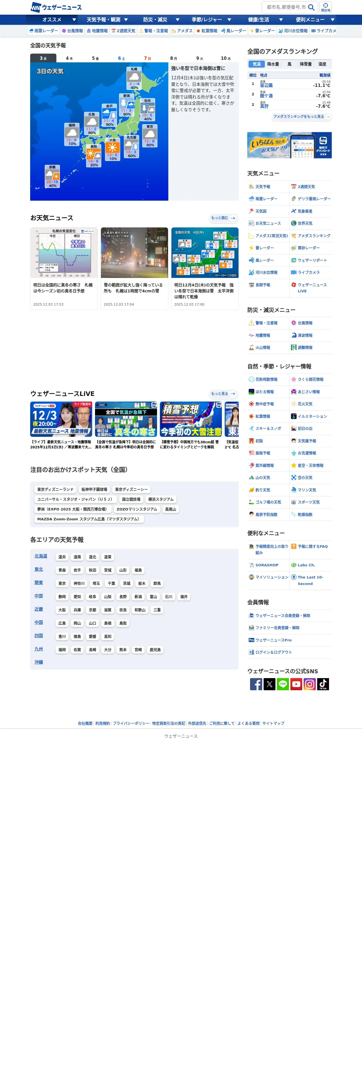Open 大阪 prefecture forecast button
Screen dimensions: 362x1087
pos(62,610)
